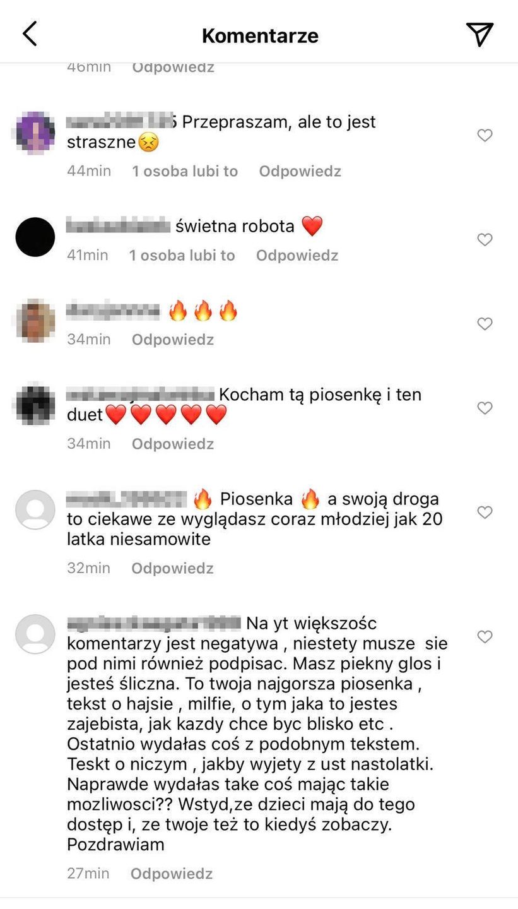Open the purple avatar of first commenter
This screenshot has width=518, height=909.
pyautogui.click(x=35, y=133)
